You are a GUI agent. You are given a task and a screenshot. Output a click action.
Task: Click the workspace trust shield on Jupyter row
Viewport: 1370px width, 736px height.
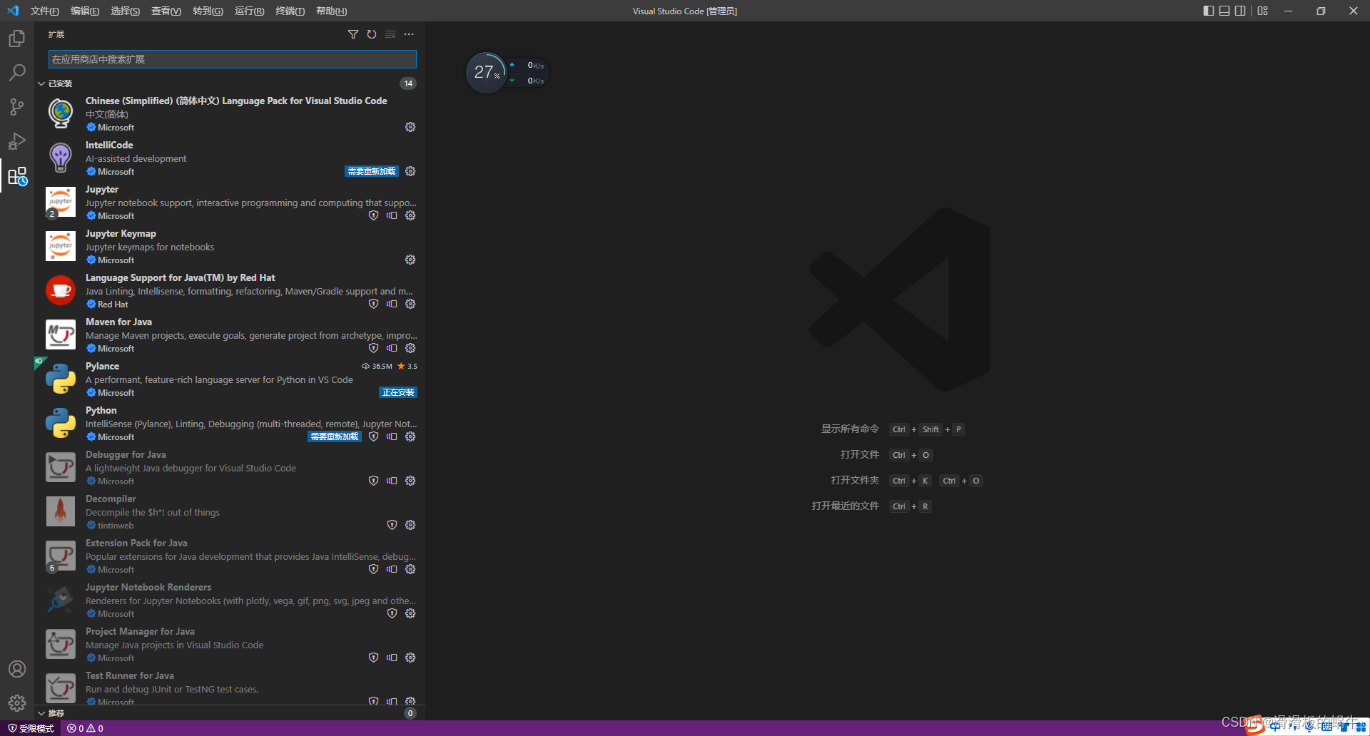click(x=373, y=215)
